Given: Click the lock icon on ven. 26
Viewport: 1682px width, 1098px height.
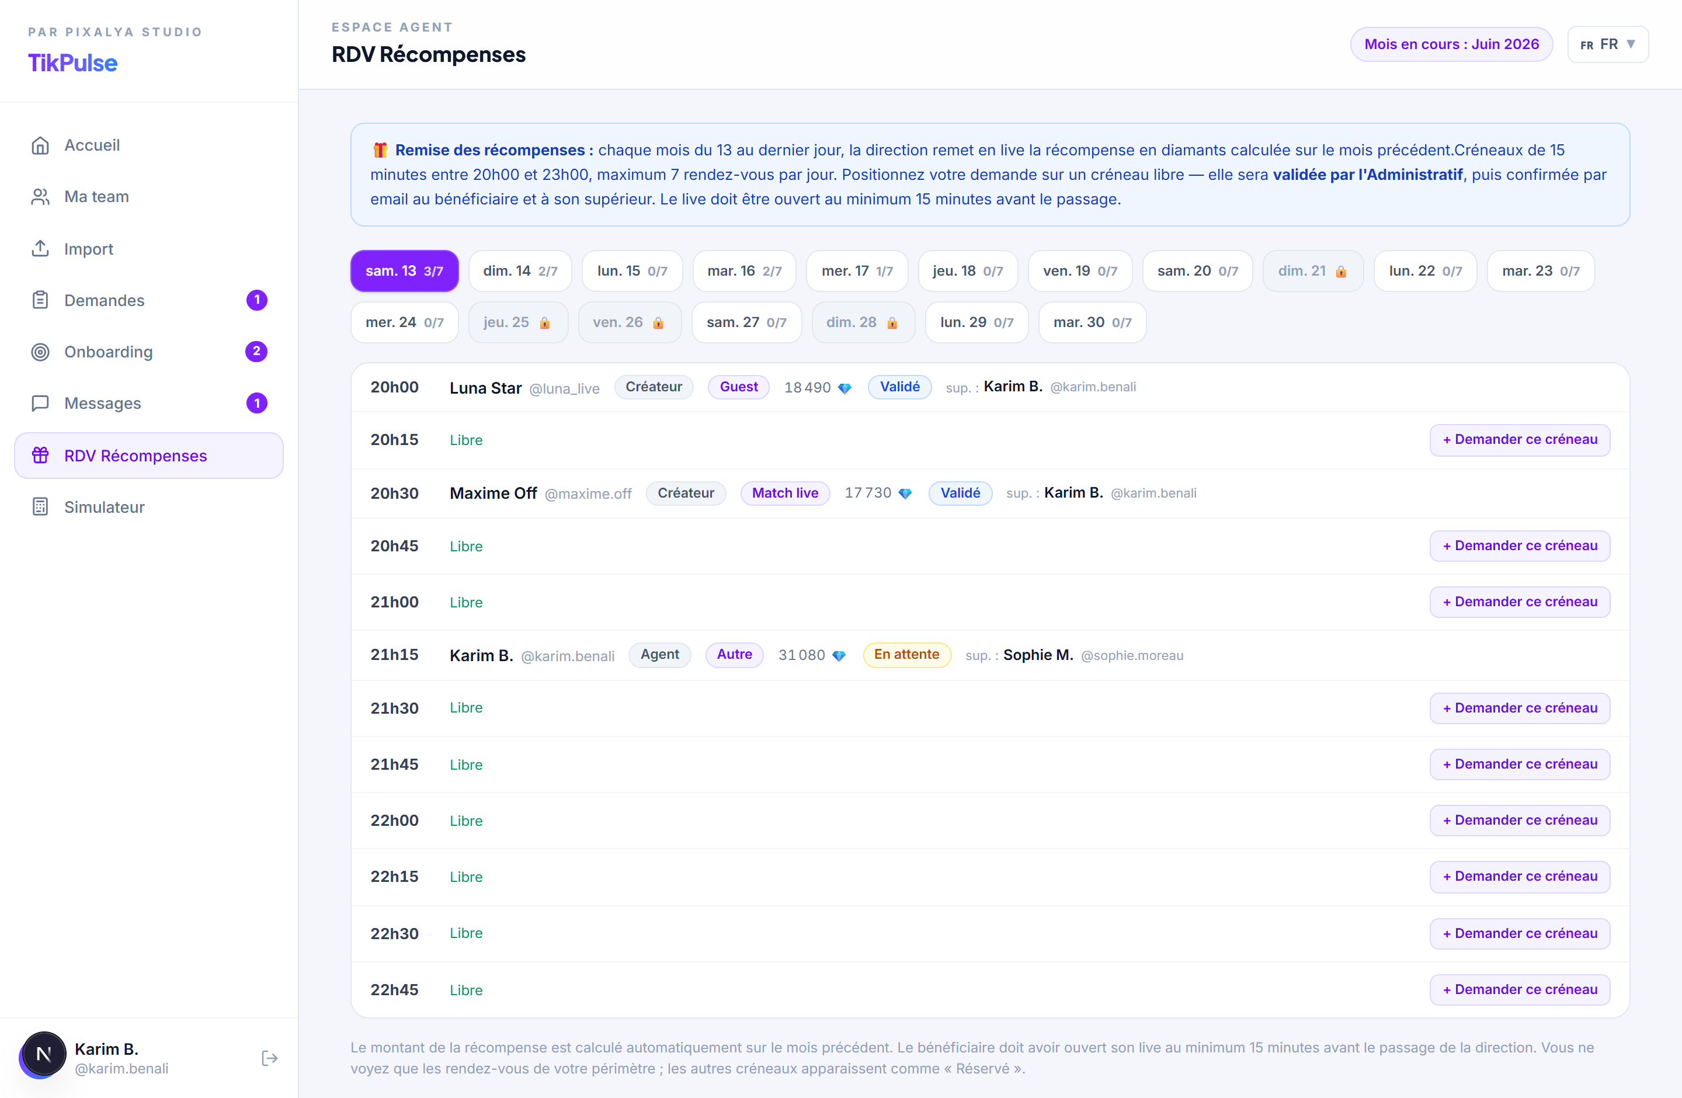Looking at the screenshot, I should tap(658, 323).
